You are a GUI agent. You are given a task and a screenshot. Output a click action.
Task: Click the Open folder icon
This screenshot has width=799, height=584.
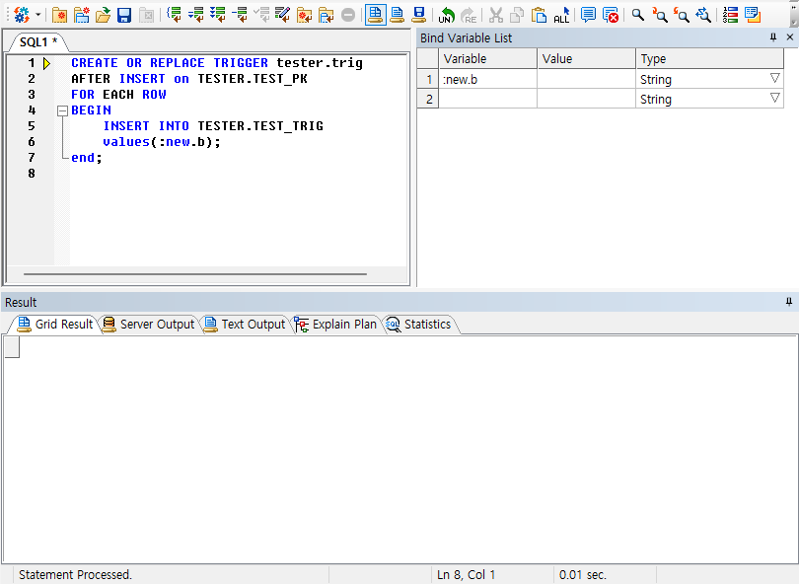(x=103, y=15)
